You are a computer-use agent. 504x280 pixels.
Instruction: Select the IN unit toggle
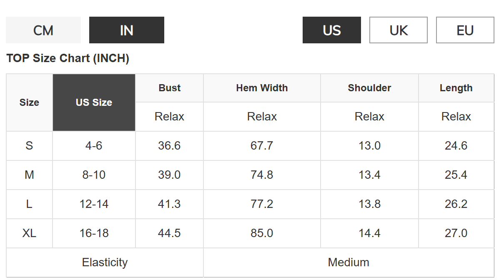[127, 30]
